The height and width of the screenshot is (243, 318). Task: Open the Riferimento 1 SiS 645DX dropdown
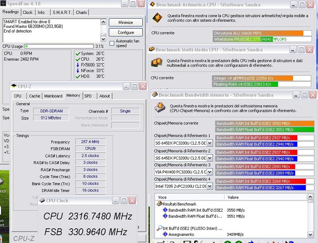click(210, 143)
